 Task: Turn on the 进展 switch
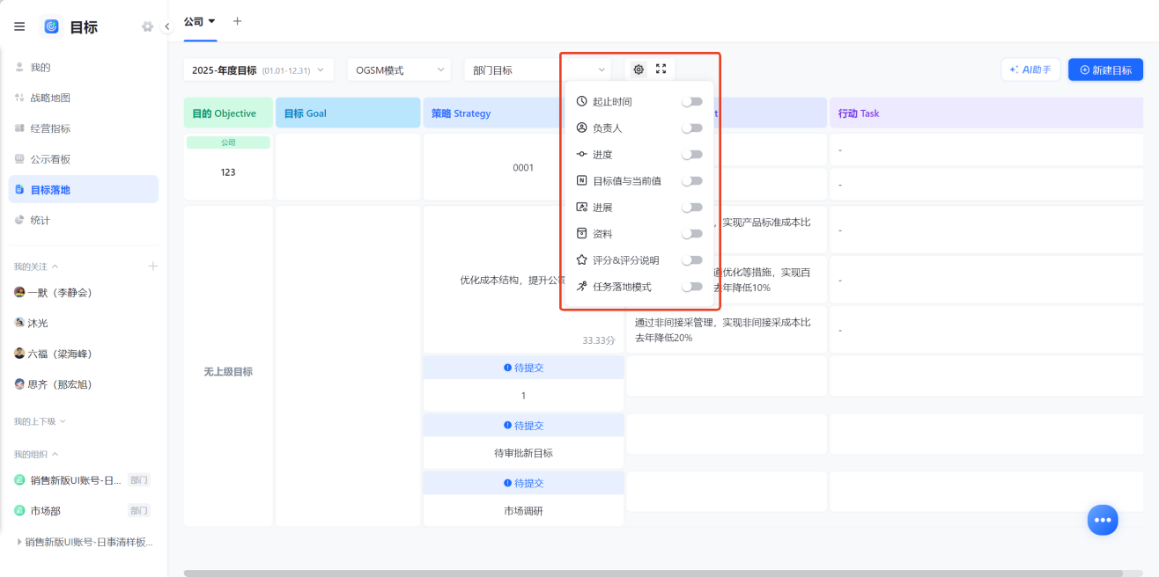[x=692, y=207]
